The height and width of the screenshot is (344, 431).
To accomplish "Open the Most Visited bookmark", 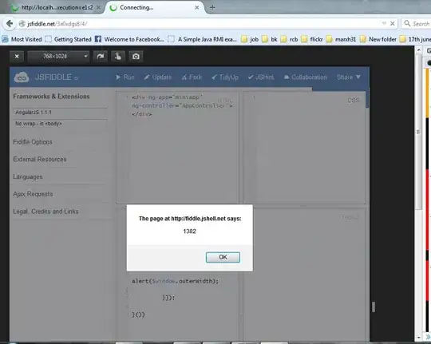I will (x=22, y=39).
